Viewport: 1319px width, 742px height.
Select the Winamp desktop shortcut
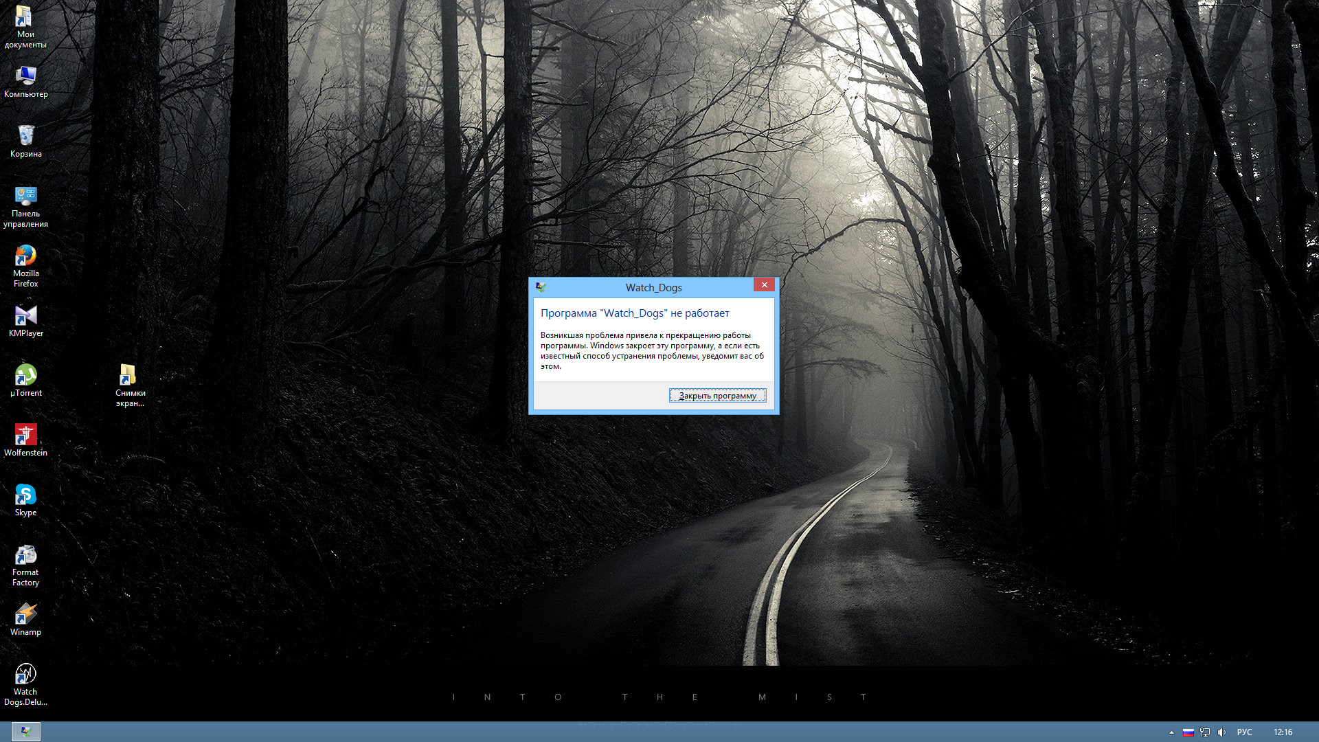click(x=25, y=620)
